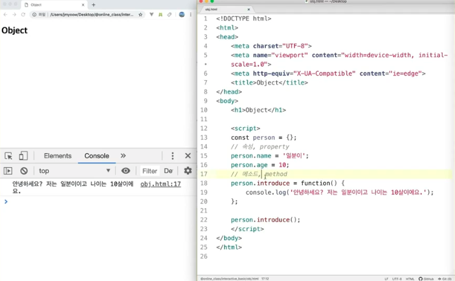455x281 pixels.
Task: Reload the Object page
Action: pos(23,15)
